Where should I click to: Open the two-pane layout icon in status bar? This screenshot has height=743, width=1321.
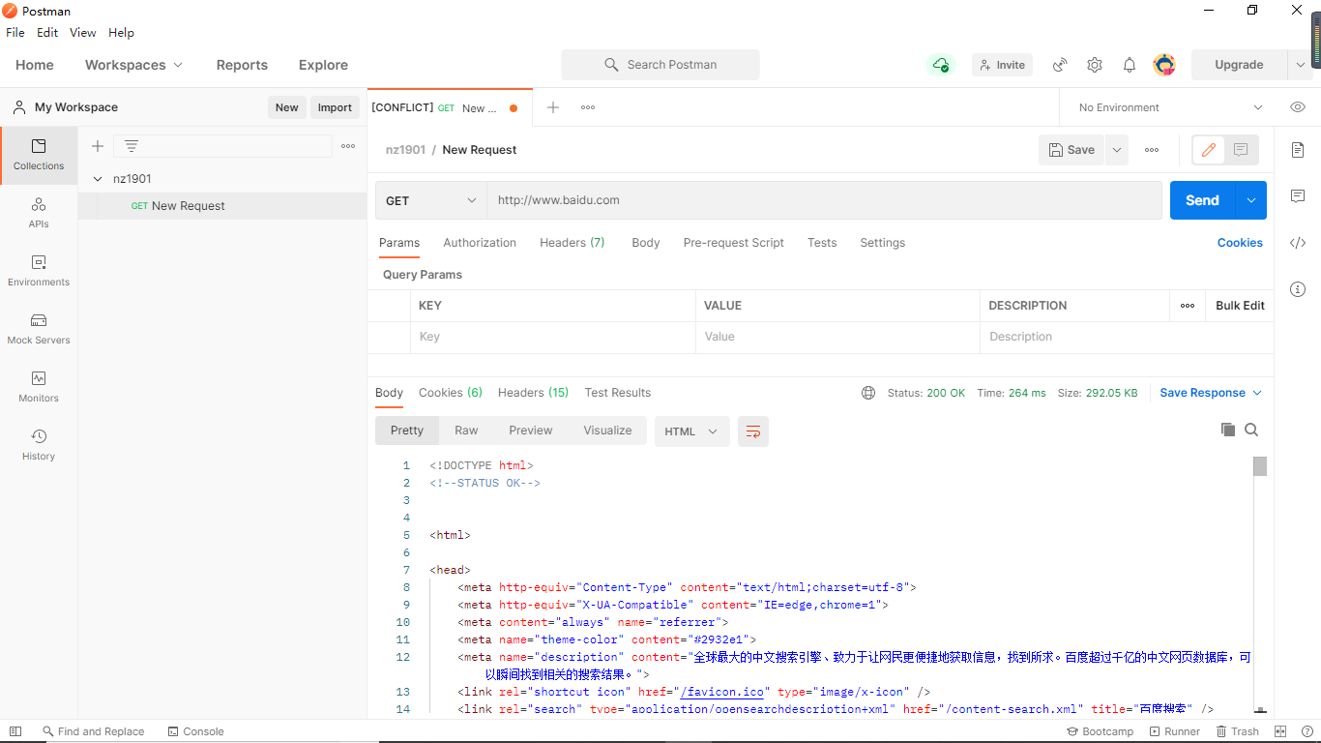click(x=1280, y=731)
